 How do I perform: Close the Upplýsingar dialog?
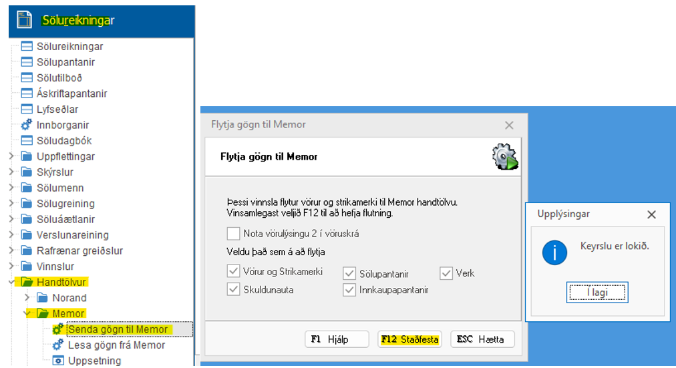pyautogui.click(x=652, y=214)
